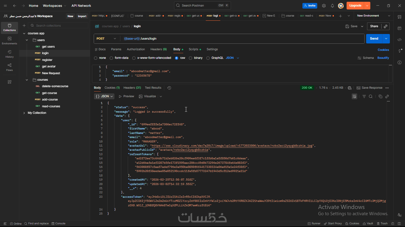
Task: Select Collections in the left sidebar
Action: (9, 27)
